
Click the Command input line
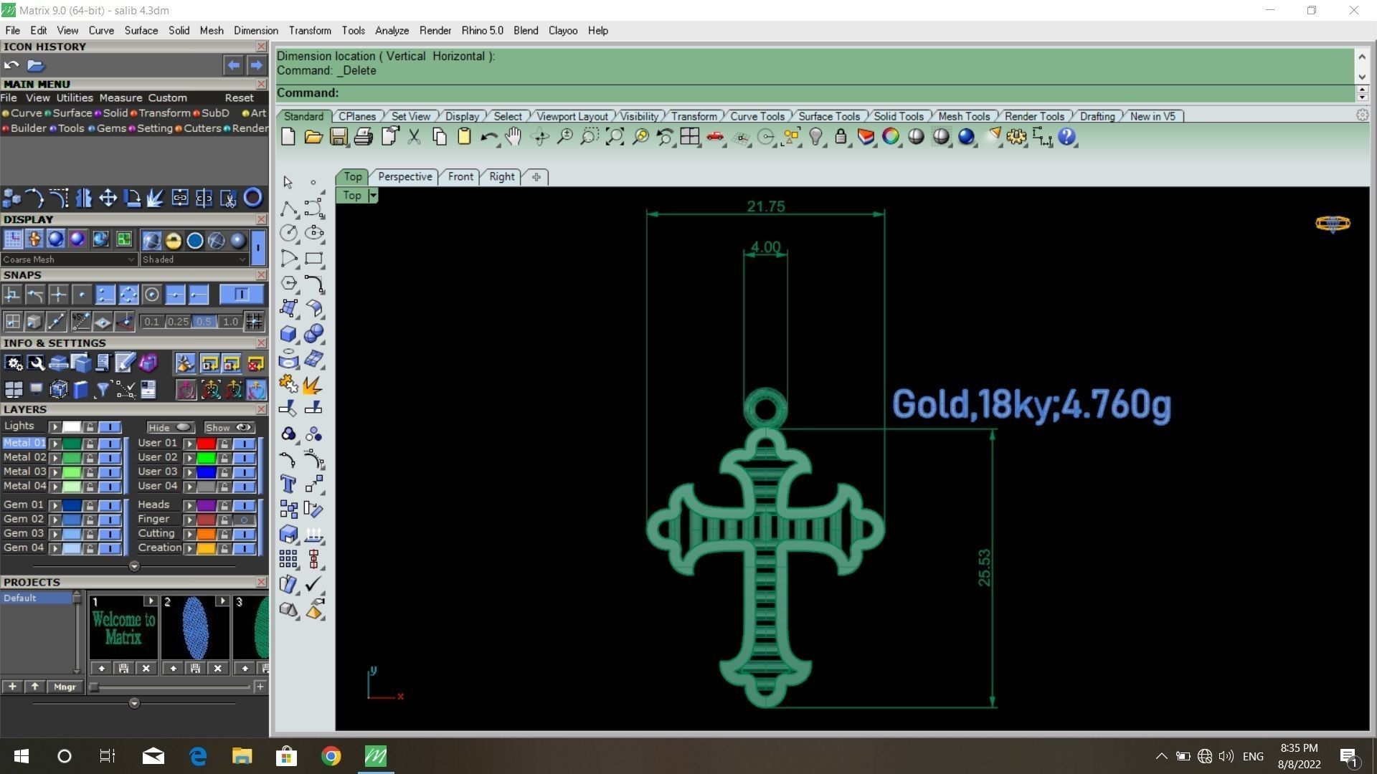pos(816,93)
